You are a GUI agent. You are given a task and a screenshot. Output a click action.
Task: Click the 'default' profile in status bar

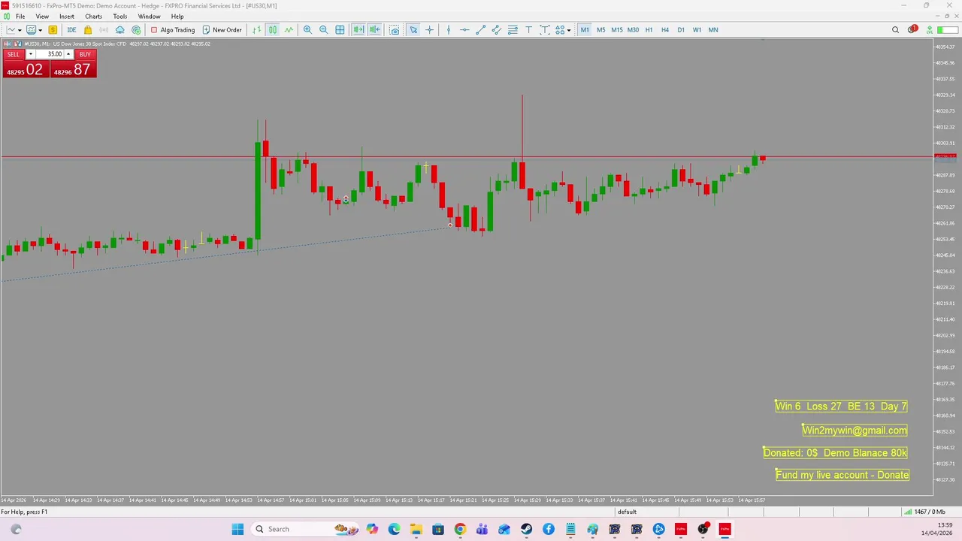[x=627, y=512]
